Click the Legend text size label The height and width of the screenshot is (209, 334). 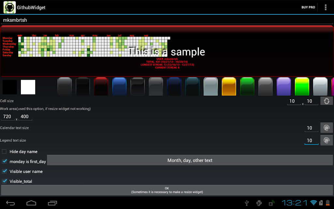click(x=13, y=140)
